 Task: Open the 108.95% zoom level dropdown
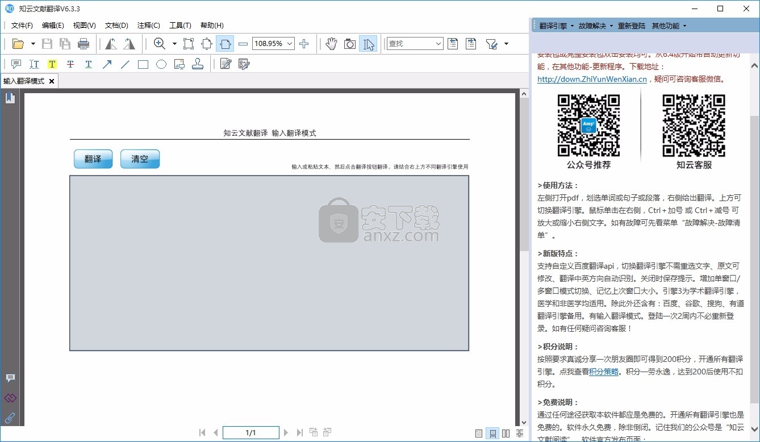click(290, 44)
